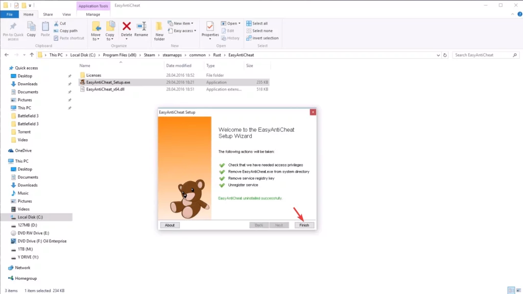523x294 pixels.
Task: Click the Rename icon in Organize group
Action: (x=141, y=29)
